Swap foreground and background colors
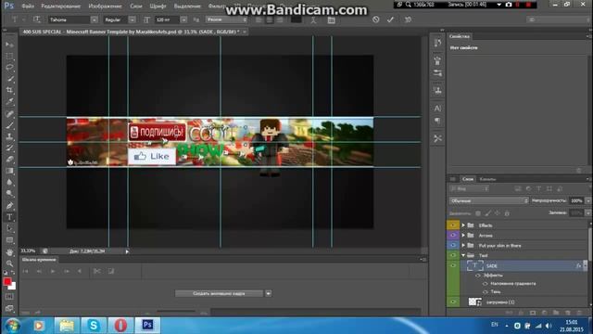 (13, 273)
